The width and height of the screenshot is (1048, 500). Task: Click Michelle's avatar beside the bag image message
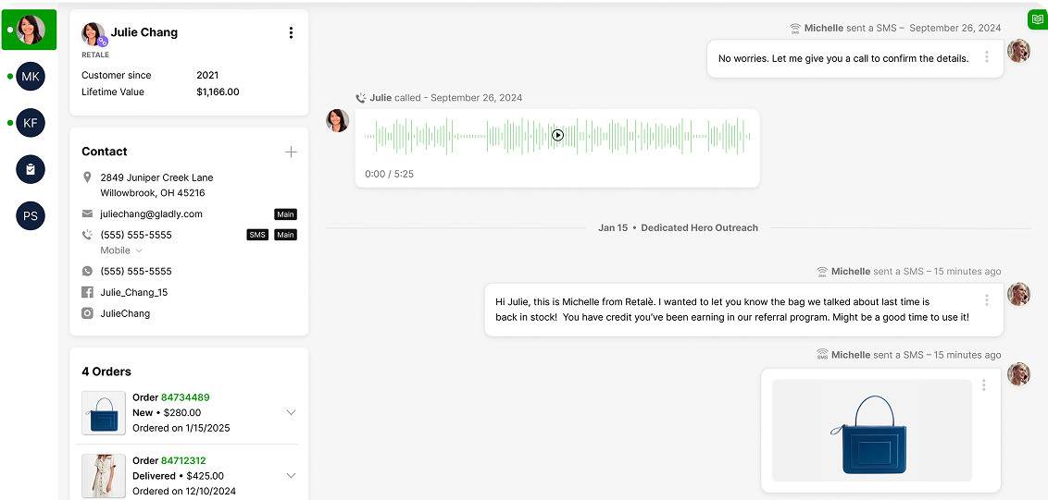coord(1018,373)
